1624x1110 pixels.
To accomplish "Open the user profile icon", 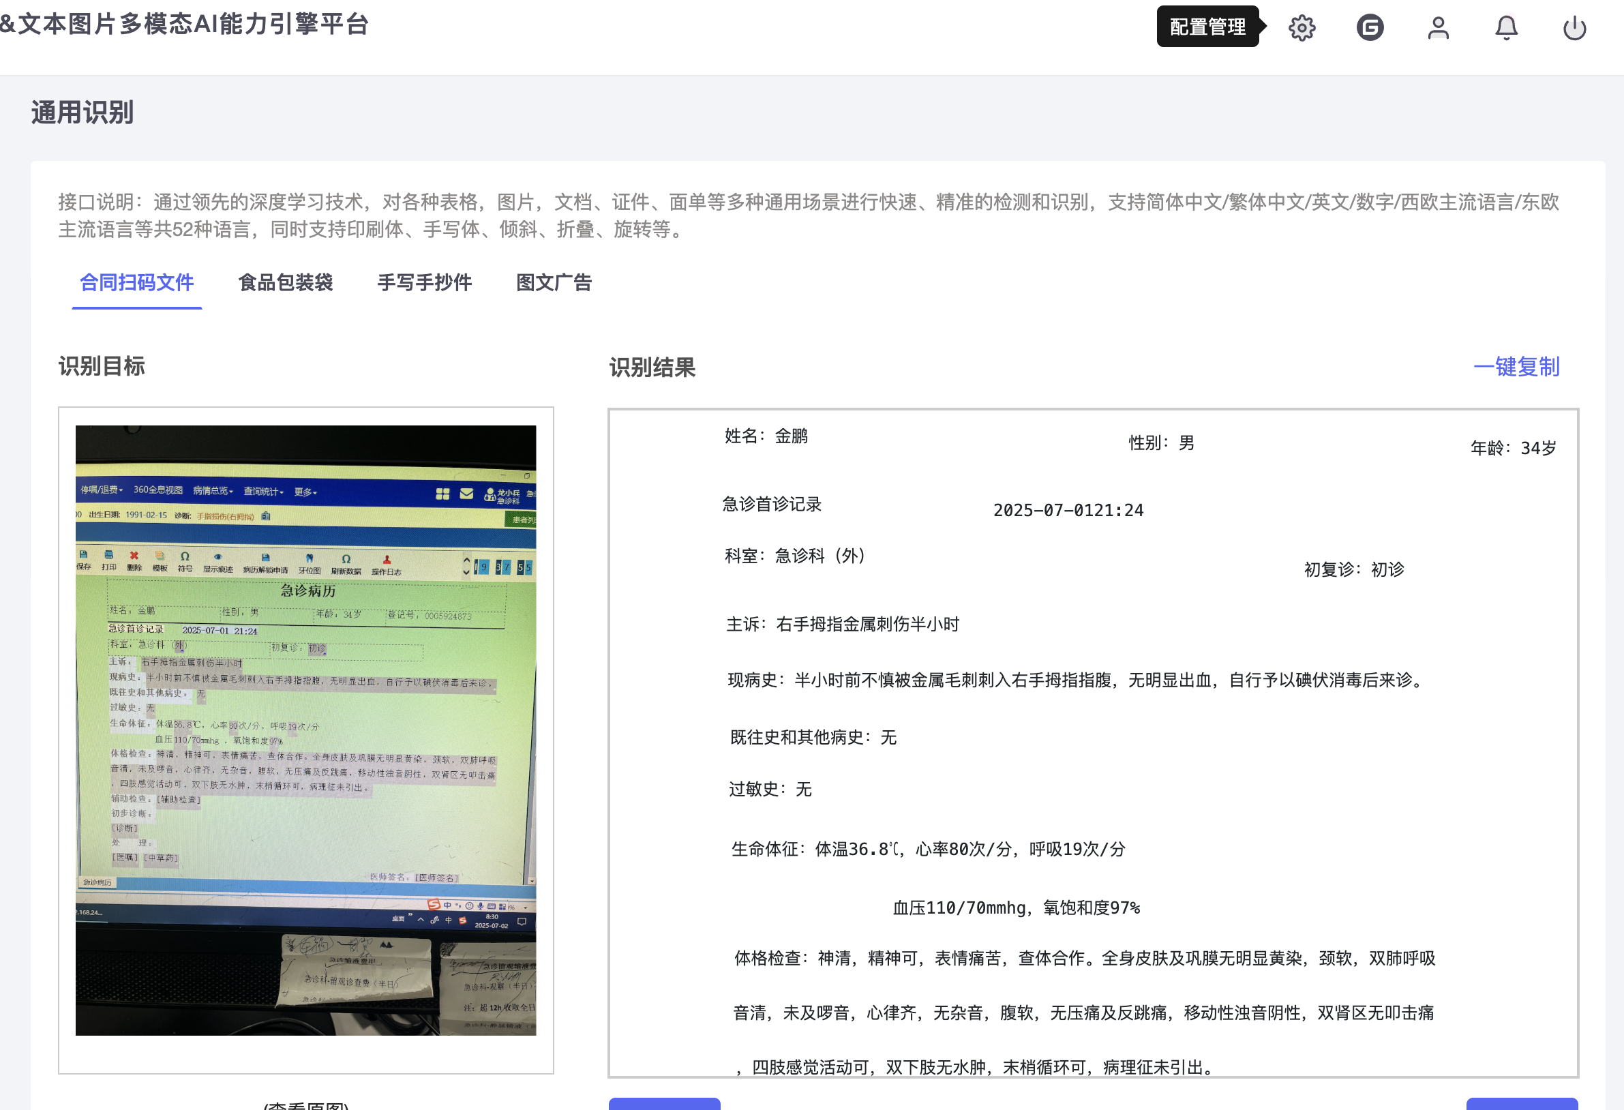I will (x=1438, y=28).
